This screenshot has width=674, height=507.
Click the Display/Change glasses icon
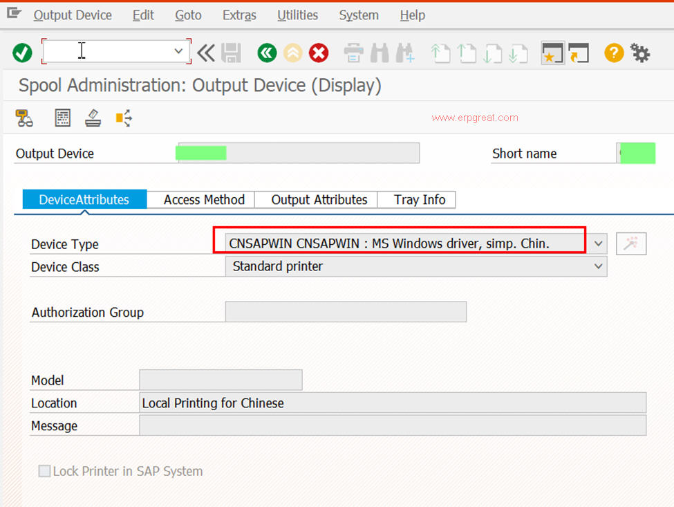click(24, 118)
